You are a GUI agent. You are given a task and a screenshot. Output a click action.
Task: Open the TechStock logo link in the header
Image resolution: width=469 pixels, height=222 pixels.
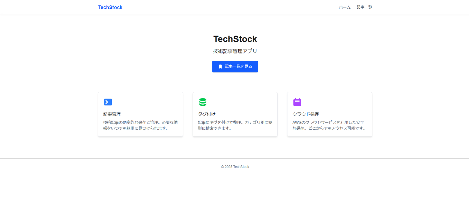point(110,7)
